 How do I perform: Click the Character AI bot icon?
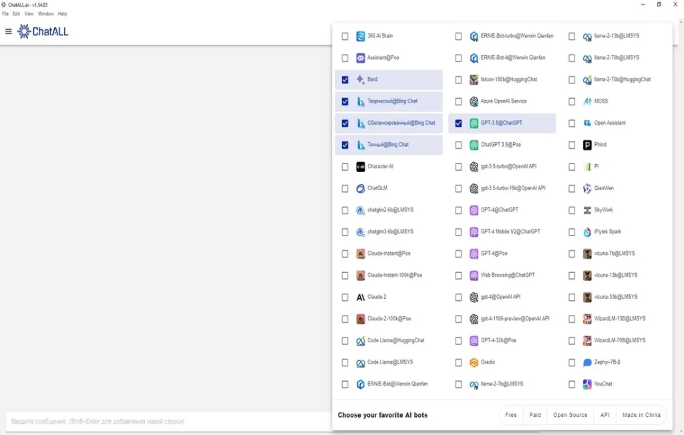point(360,167)
